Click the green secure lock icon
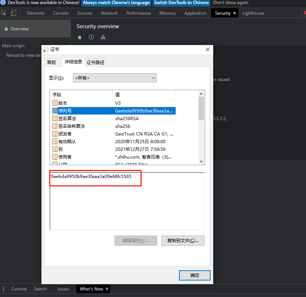The width and height of the screenshot is (306, 297). coord(80,37)
